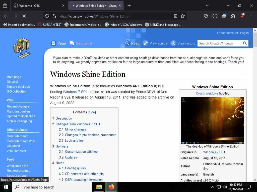Open Archive changelog link
Screen dimensions: 257x192
pyautogui.click(x=19, y=121)
